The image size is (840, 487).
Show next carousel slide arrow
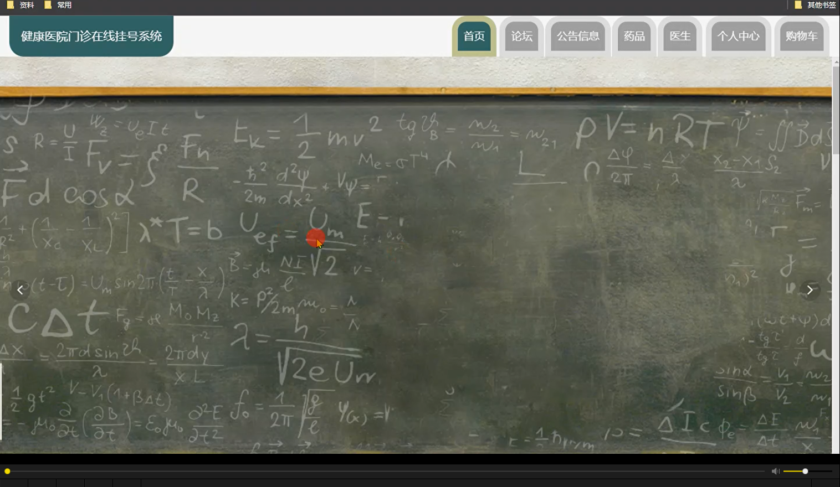click(810, 290)
